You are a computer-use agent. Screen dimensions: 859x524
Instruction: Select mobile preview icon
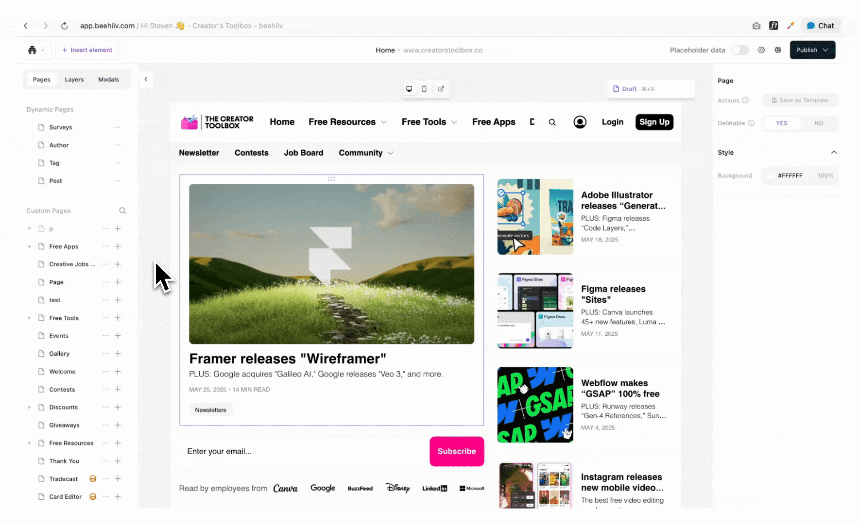point(424,89)
